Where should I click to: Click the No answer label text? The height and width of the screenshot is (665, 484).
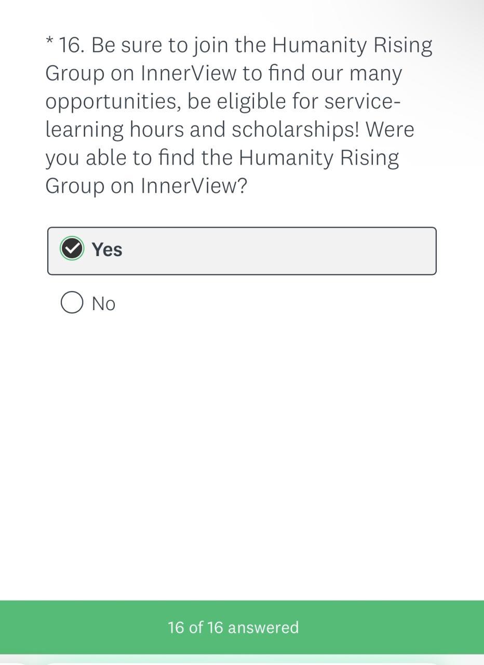(x=103, y=303)
